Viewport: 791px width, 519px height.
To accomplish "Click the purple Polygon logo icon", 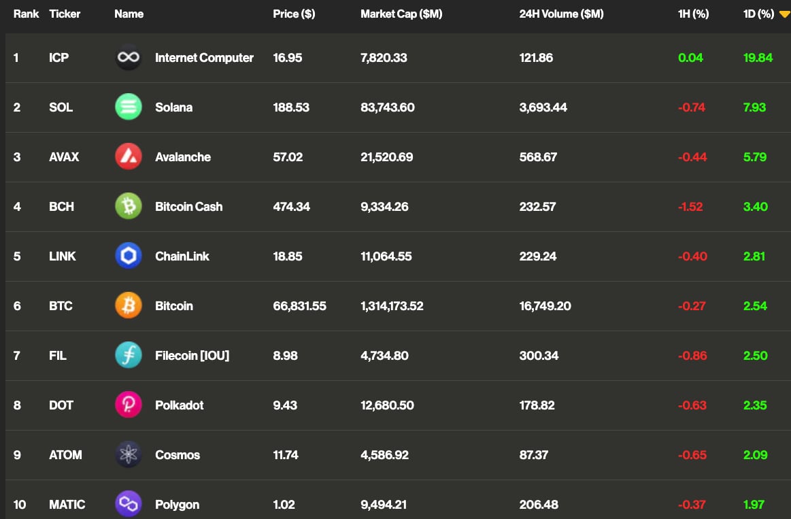I will [128, 505].
